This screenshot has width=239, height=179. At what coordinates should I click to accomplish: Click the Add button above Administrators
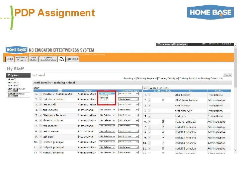145,88
